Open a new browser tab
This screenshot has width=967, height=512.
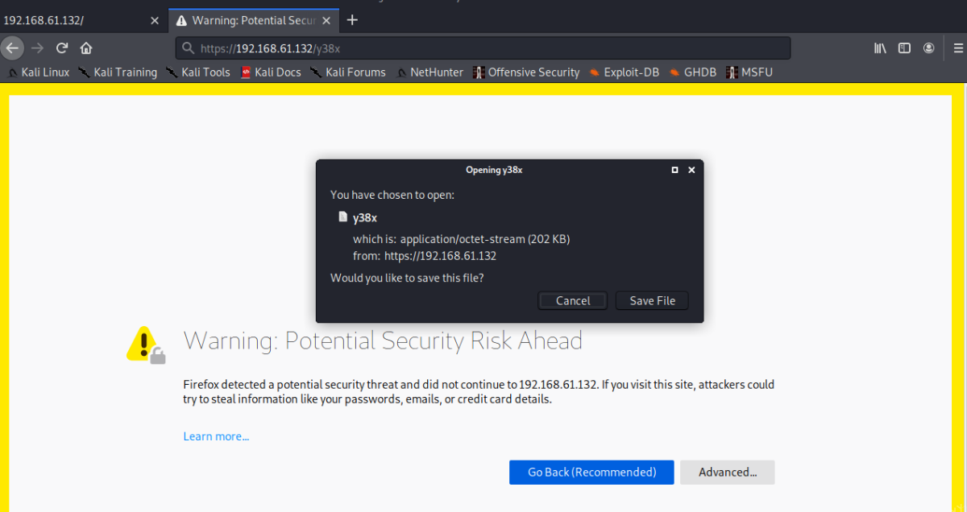tap(352, 20)
